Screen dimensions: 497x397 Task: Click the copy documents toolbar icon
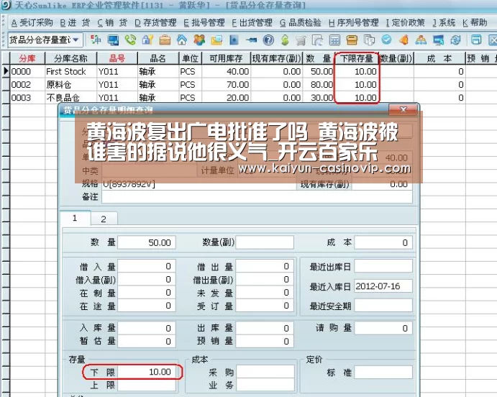pos(369,40)
